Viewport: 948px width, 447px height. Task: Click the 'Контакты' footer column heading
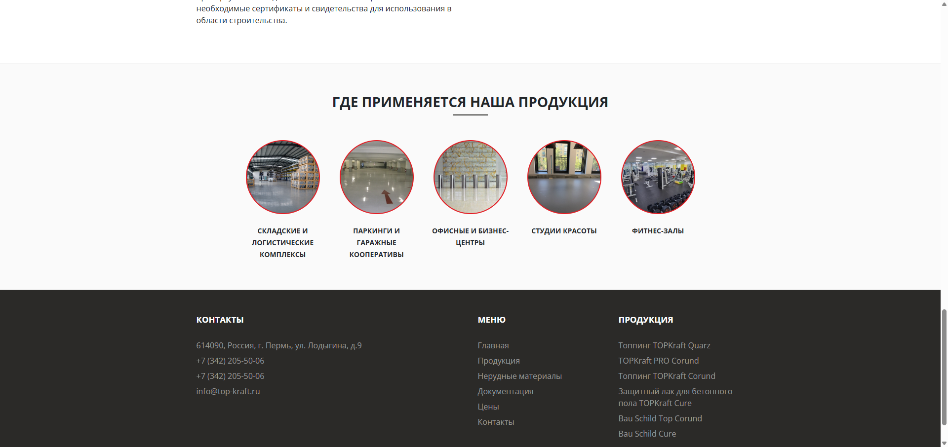pyautogui.click(x=220, y=320)
